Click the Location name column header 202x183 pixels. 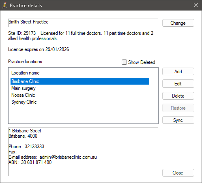tap(80, 73)
